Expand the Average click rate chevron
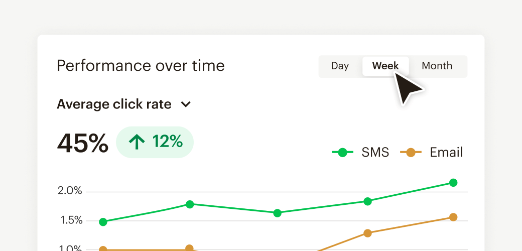Image resolution: width=522 pixels, height=251 pixels. click(x=186, y=104)
